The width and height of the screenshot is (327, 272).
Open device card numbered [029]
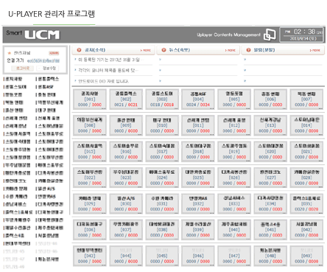tap(90, 203)
